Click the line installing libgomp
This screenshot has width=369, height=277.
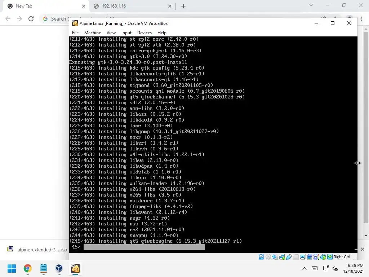pyautogui.click(x=144, y=131)
